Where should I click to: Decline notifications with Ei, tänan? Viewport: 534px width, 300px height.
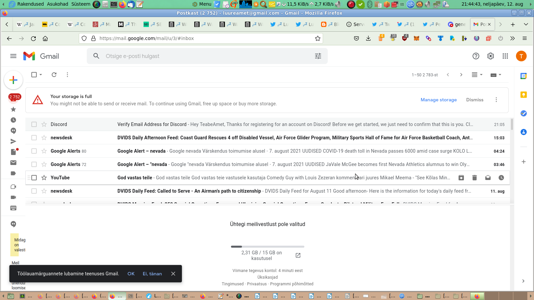(152, 274)
